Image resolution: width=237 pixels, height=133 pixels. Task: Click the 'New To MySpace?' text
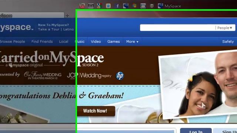(53, 25)
